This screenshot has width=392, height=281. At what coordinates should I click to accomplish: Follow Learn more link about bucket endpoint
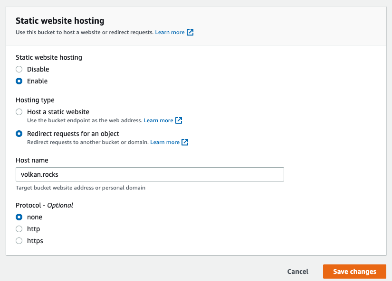[x=158, y=120]
